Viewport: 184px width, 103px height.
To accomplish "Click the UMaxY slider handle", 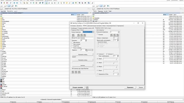I will coord(114,63).
